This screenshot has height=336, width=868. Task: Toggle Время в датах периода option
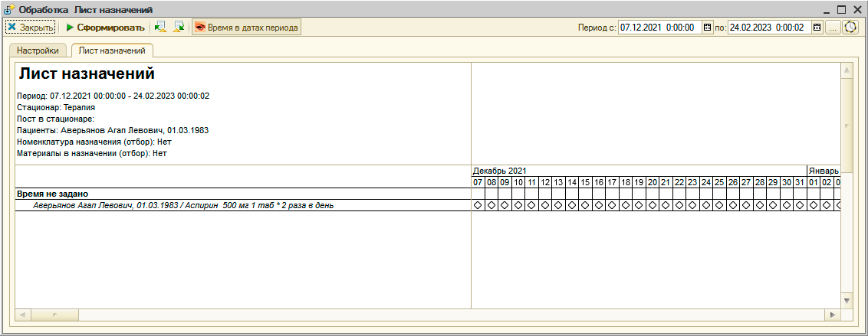click(246, 28)
